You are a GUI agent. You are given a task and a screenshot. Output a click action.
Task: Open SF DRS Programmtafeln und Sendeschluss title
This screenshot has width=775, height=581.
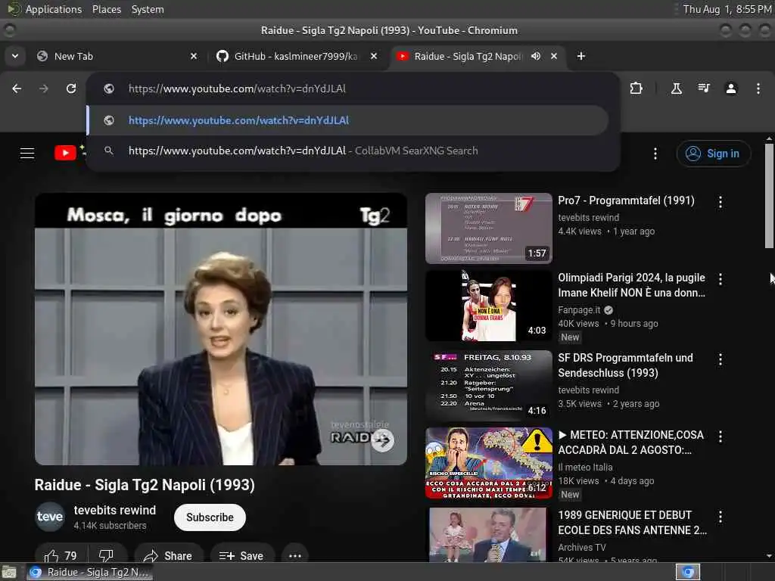(625, 365)
